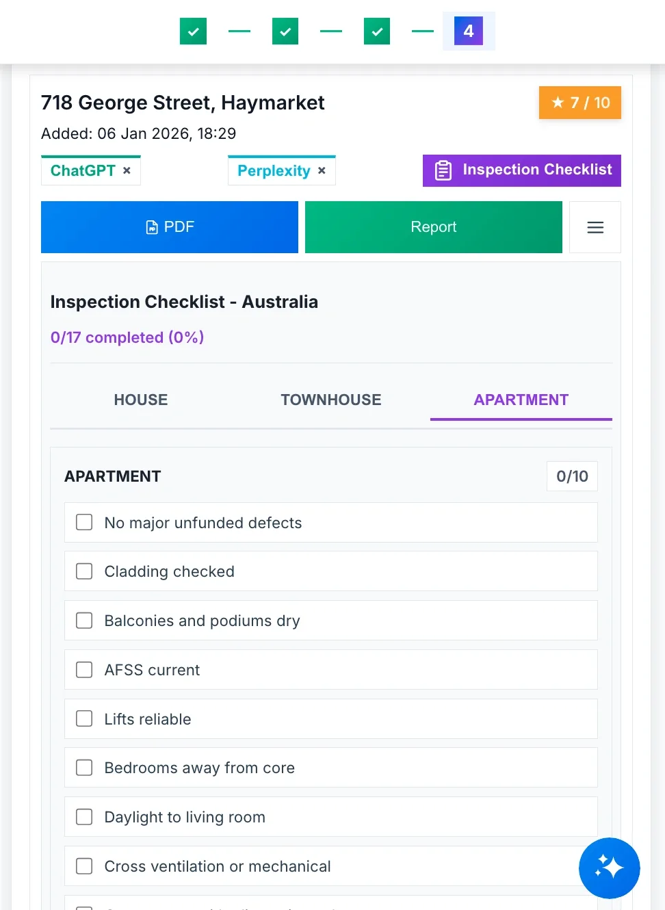Mark "AFSS current" as done
This screenshot has width=665, height=910.
(84, 670)
